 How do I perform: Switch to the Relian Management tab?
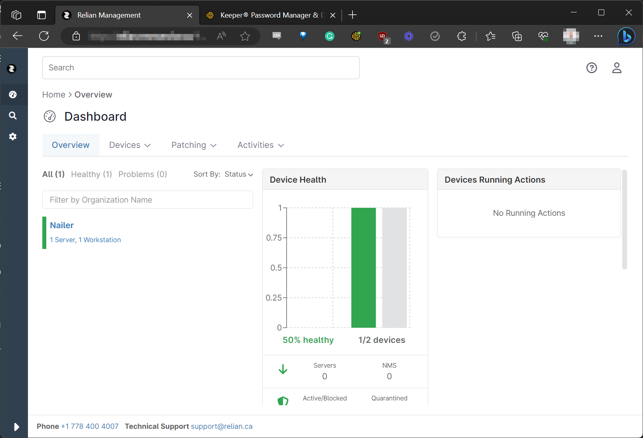[127, 15]
